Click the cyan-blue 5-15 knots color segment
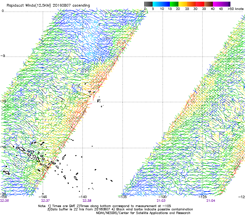The image size is (245, 215). pos(161,4)
